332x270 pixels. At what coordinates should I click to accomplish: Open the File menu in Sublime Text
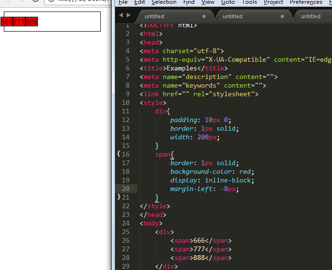point(123,2)
